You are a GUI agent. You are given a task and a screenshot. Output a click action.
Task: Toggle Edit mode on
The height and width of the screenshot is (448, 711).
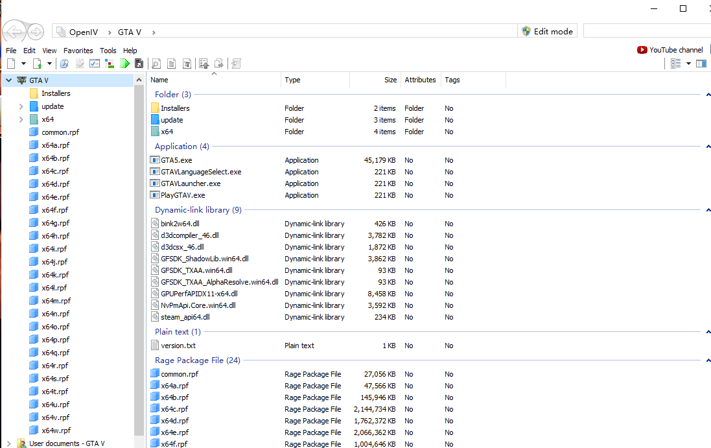pyautogui.click(x=546, y=31)
